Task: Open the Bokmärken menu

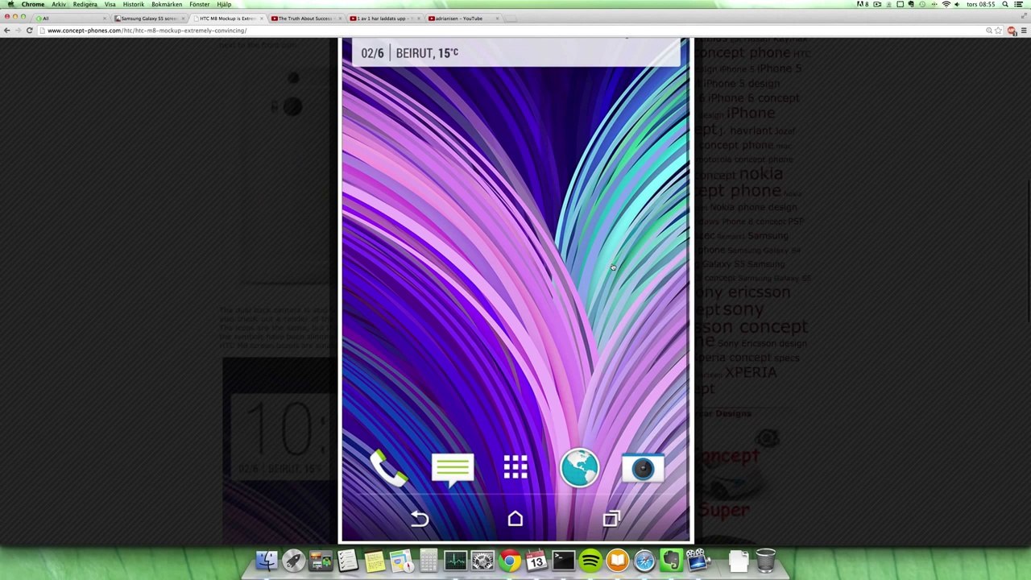Action: (x=167, y=4)
